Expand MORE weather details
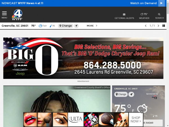This screenshot has height=127, width=169. click(x=92, y=26)
